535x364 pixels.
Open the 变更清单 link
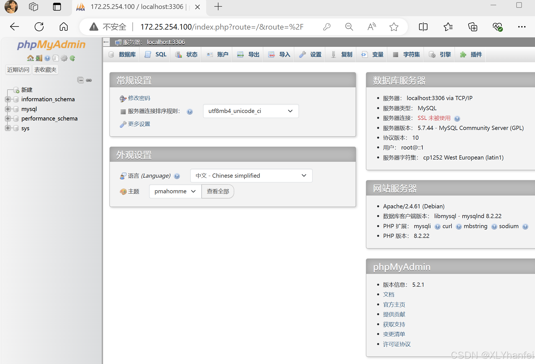coord(394,334)
